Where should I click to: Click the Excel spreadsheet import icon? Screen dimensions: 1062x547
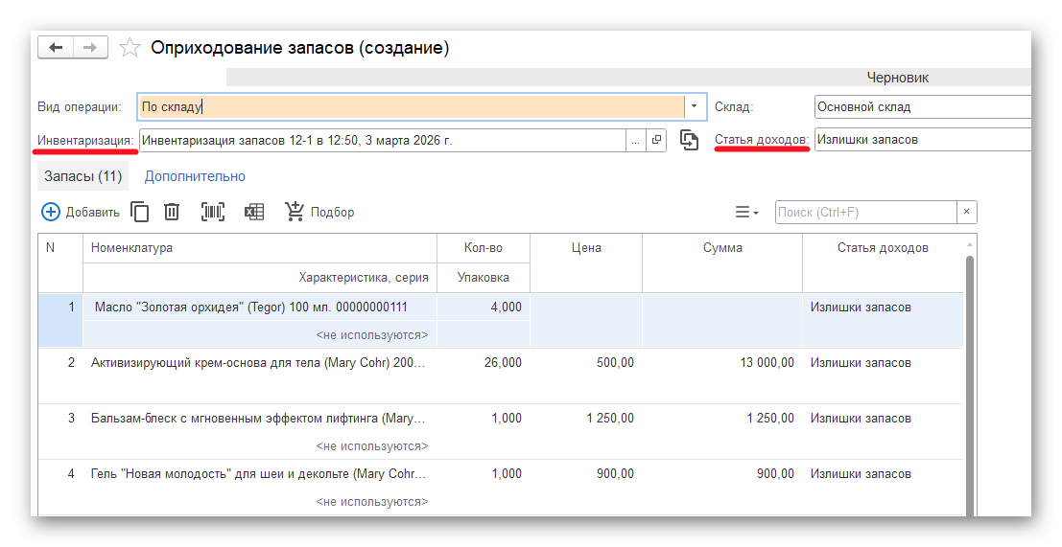(x=254, y=212)
